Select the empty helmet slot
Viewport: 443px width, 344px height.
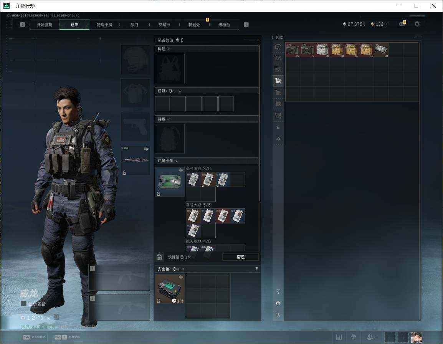point(136,60)
